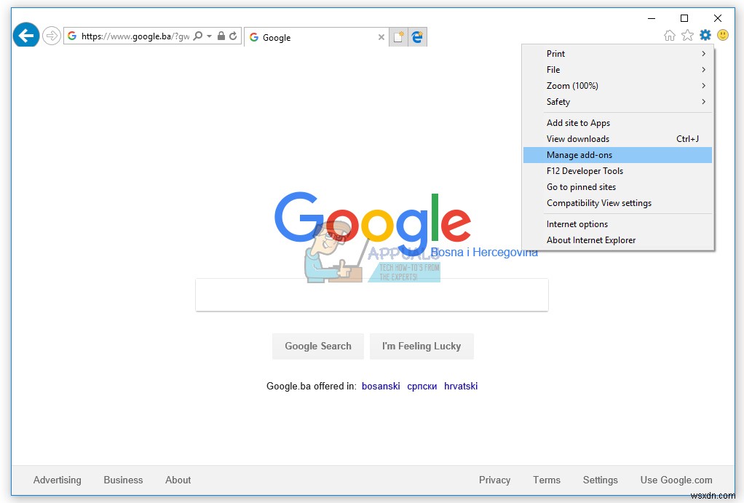The image size is (744, 503).
Task: Open Google in bosanski
Action: [x=381, y=386]
